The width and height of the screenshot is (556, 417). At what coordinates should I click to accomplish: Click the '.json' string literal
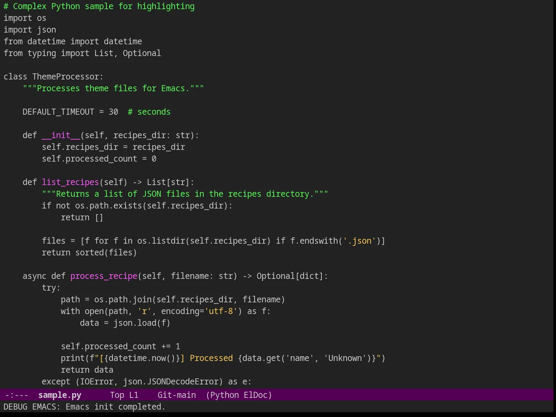(x=360, y=241)
